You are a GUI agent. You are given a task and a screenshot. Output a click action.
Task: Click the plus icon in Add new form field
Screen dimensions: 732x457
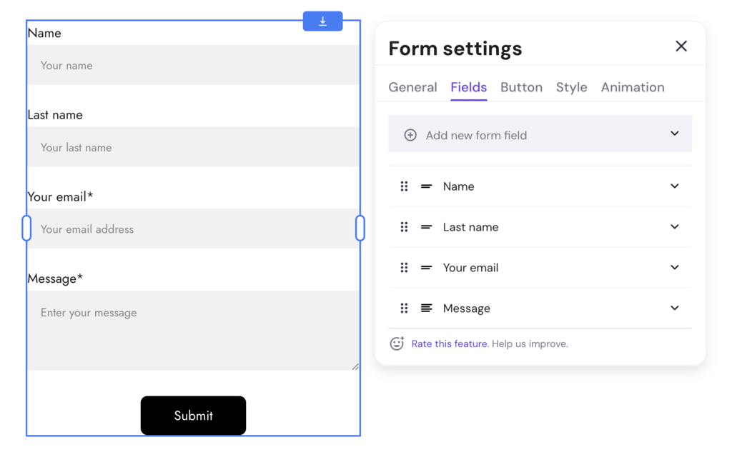click(410, 134)
